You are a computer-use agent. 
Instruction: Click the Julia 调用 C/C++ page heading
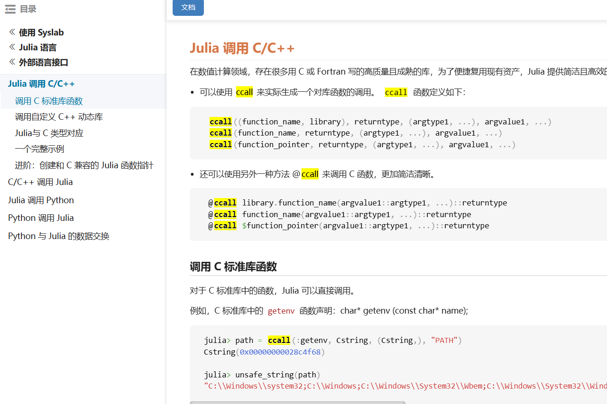click(242, 48)
